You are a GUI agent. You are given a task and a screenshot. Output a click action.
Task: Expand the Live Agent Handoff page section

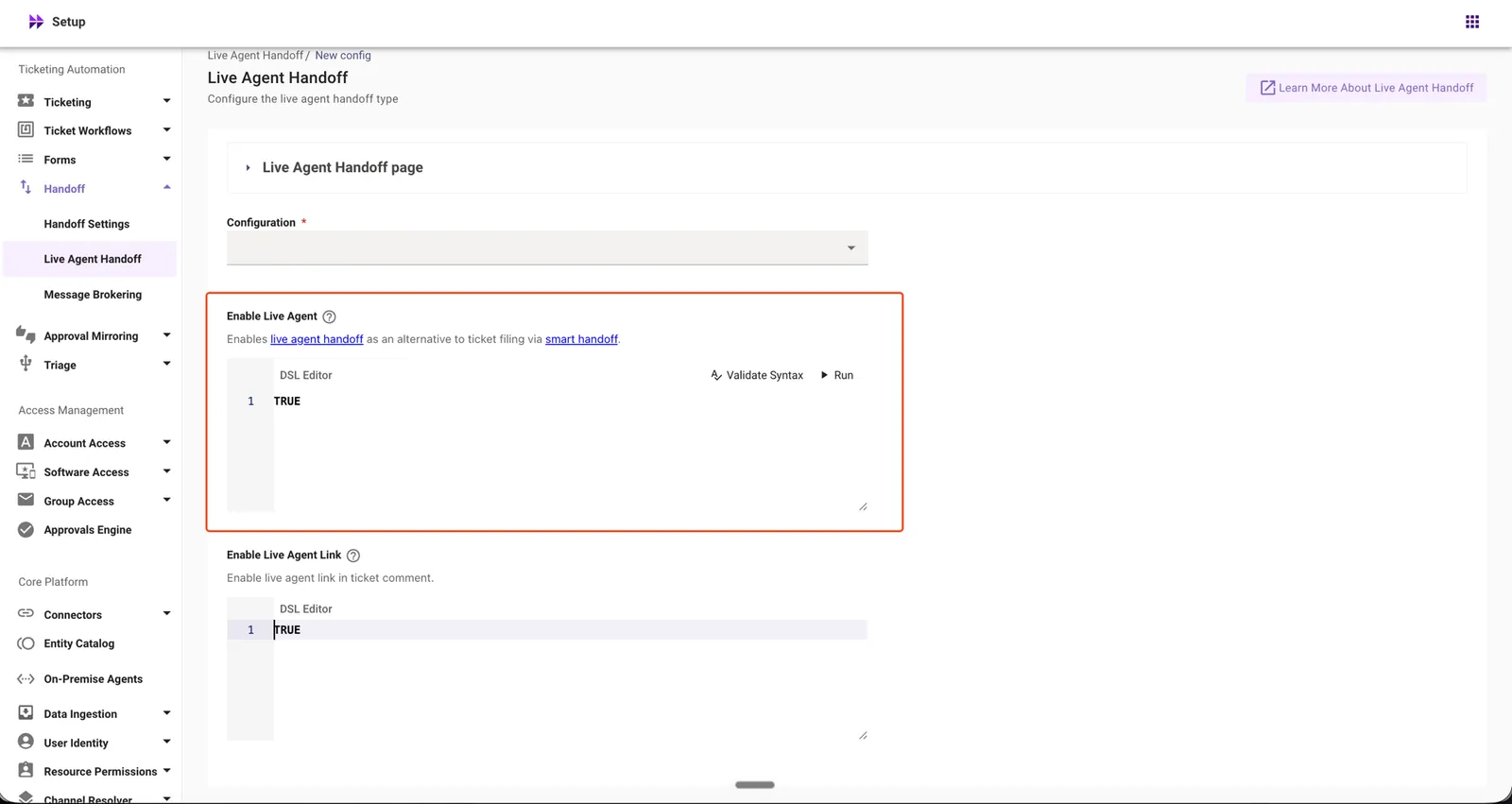(x=248, y=168)
